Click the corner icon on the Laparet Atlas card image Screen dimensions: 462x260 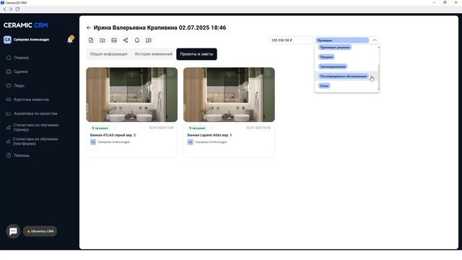268,73
